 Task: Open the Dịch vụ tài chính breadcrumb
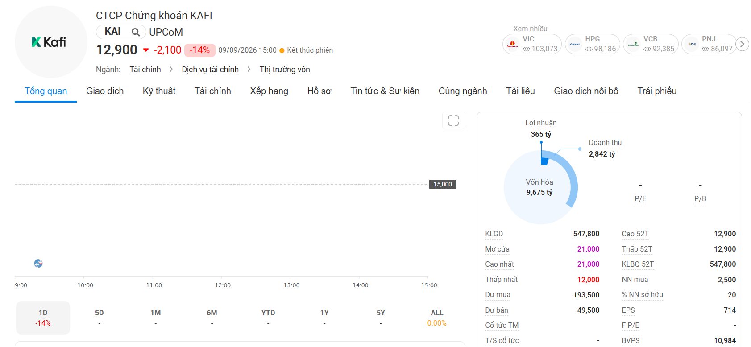pyautogui.click(x=210, y=70)
